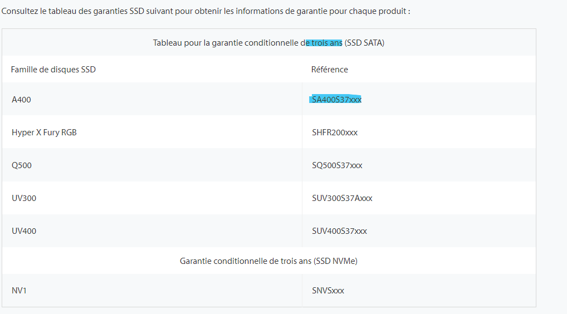Click the SUV400S37xxx reference
Viewport: 567px width, 314px height.
click(x=340, y=231)
